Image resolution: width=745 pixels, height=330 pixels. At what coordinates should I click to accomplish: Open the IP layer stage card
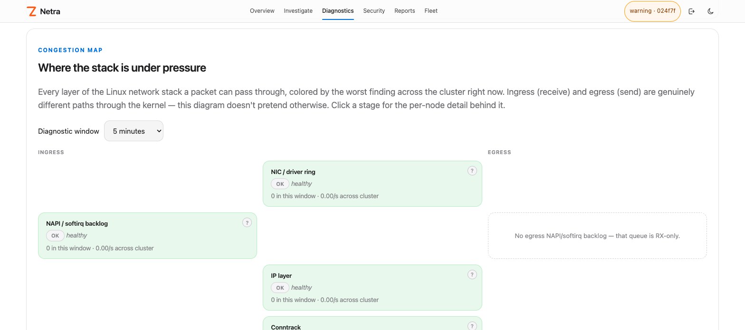[372, 287]
